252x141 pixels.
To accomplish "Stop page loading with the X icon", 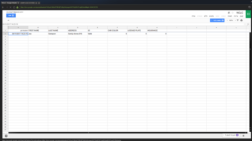I will (11, 7).
